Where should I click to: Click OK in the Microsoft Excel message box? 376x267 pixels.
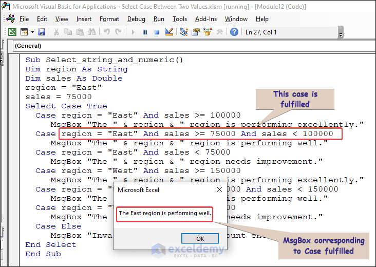pyautogui.click(x=200, y=238)
